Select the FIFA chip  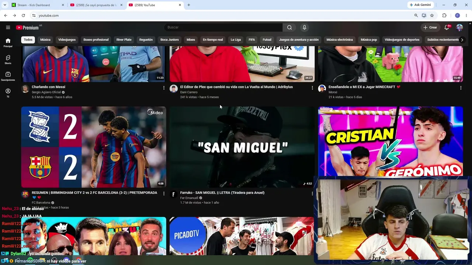tap(252, 40)
